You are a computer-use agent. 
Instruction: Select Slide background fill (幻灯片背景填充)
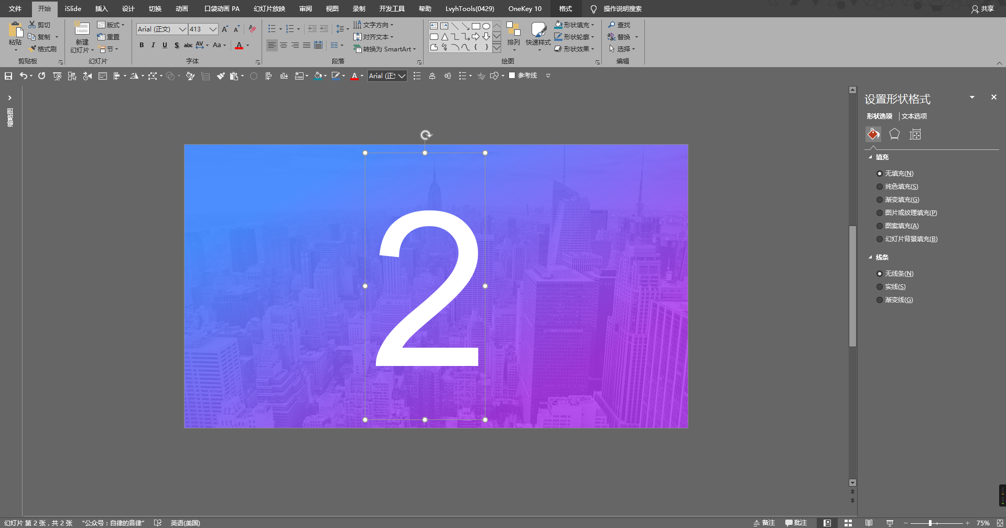click(907, 239)
